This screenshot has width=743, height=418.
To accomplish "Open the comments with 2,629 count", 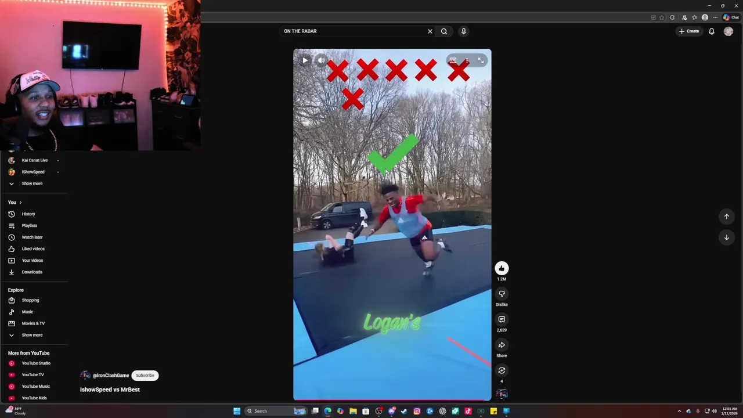I will coord(502,319).
